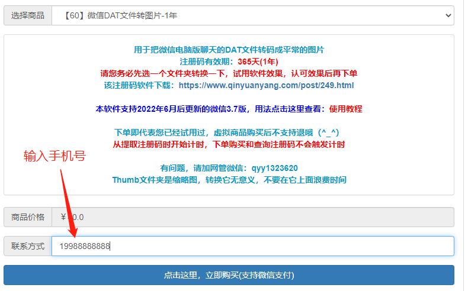Click the red line 从提取注册码时开始计时

coord(229,144)
